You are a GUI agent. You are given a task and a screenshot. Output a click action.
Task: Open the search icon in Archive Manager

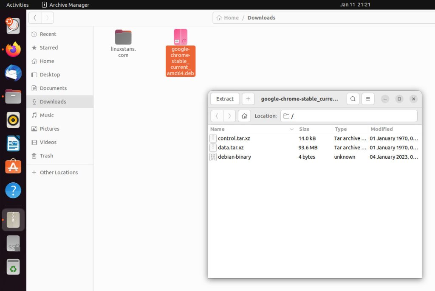353,99
